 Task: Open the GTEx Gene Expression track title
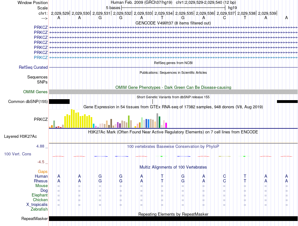click(x=173, y=107)
